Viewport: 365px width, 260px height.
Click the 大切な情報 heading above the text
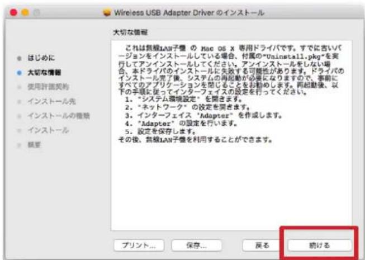(130, 32)
